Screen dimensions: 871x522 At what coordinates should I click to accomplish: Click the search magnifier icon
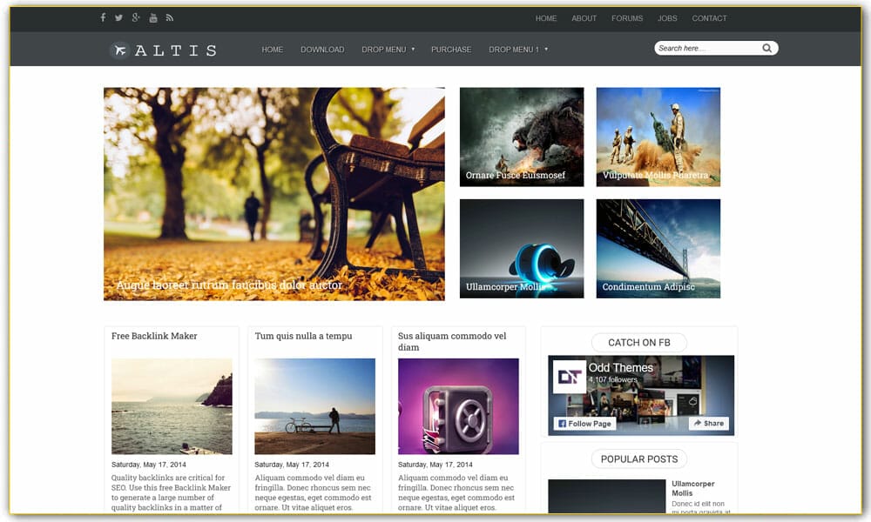point(766,48)
